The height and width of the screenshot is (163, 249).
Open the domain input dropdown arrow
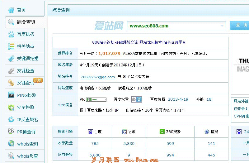click(222, 26)
